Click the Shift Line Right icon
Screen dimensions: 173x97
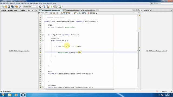coord(85,13)
